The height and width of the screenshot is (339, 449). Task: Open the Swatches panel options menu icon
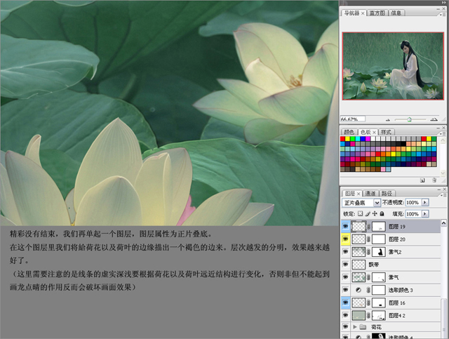(x=443, y=134)
